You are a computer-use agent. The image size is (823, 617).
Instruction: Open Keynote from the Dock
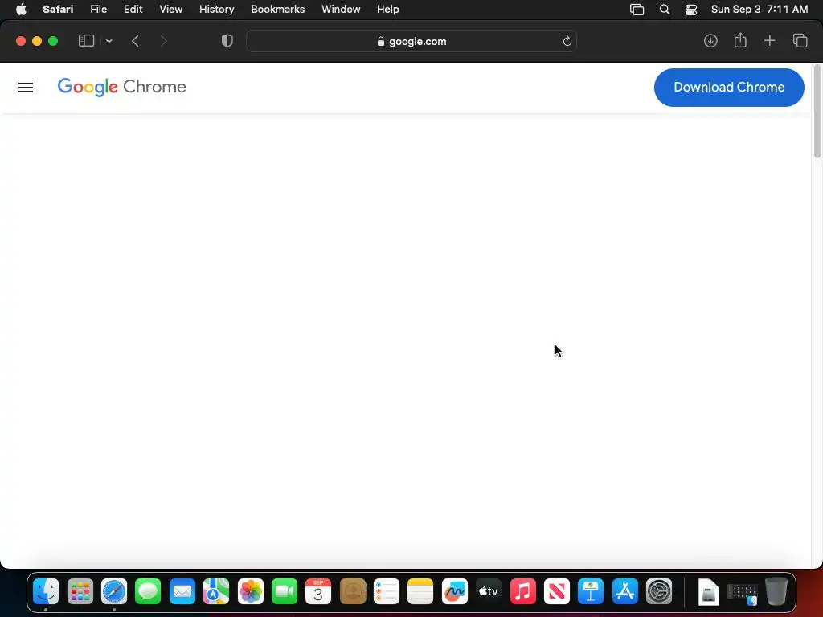point(591,592)
